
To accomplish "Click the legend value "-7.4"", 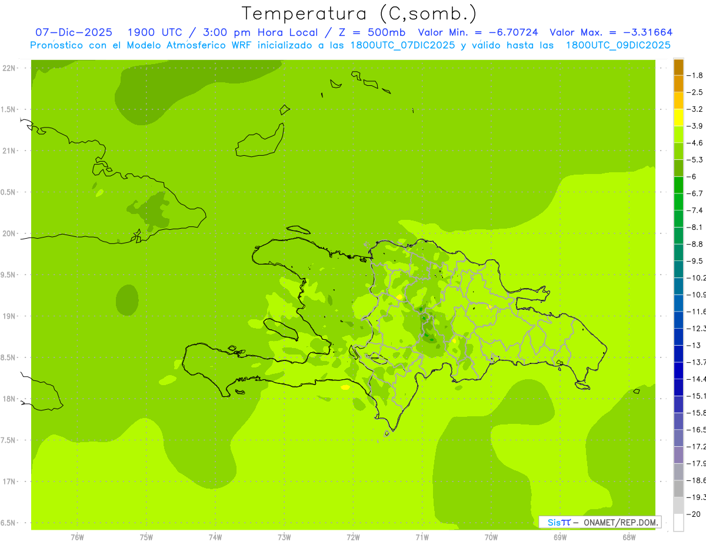I will [x=695, y=210].
